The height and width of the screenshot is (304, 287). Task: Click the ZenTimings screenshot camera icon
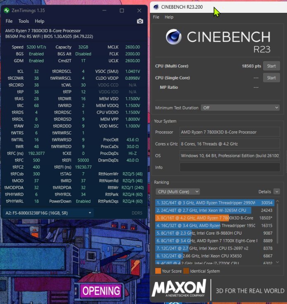tap(140, 21)
